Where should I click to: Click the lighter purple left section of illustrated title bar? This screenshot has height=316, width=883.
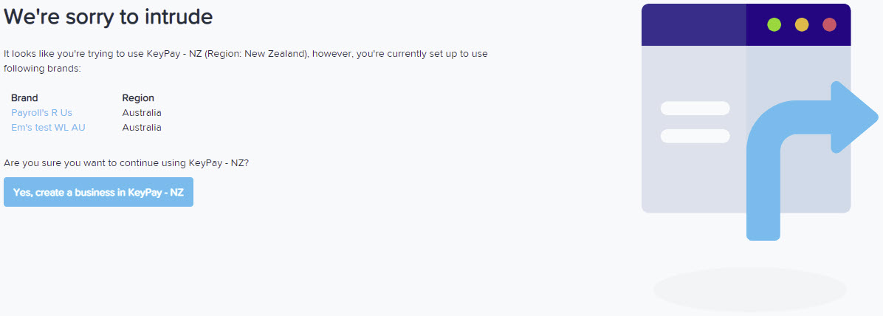click(694, 25)
